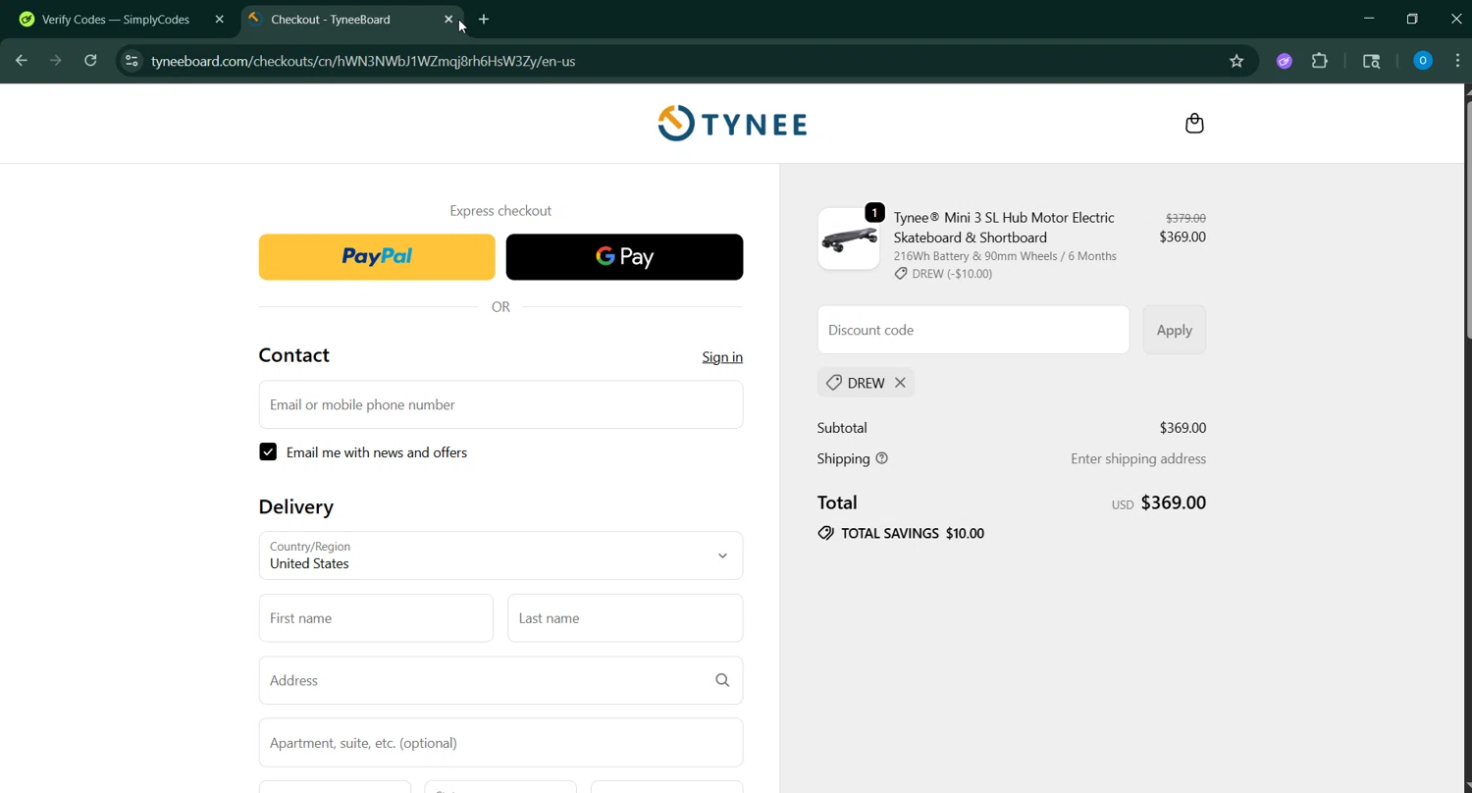This screenshot has height=793, width=1472.
Task: Click the strikethrough $379.00 price
Action: 1185,218
